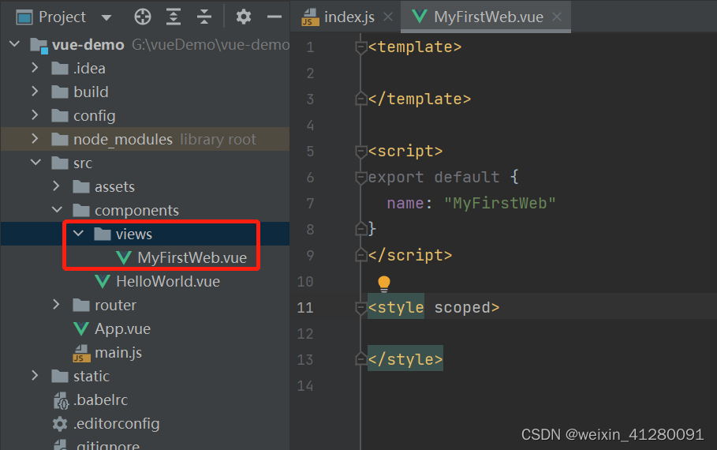
Task: Expand the .idea folder
Action: point(35,68)
